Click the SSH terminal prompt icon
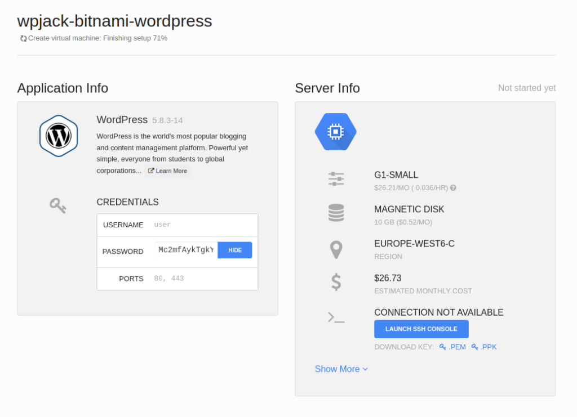577x417 pixels. pyautogui.click(x=336, y=317)
